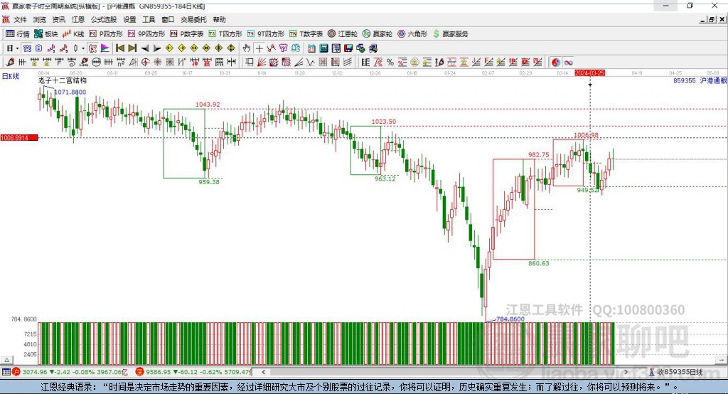
Task: Toggle the crosshair cursor tool
Action: (x=259, y=48)
